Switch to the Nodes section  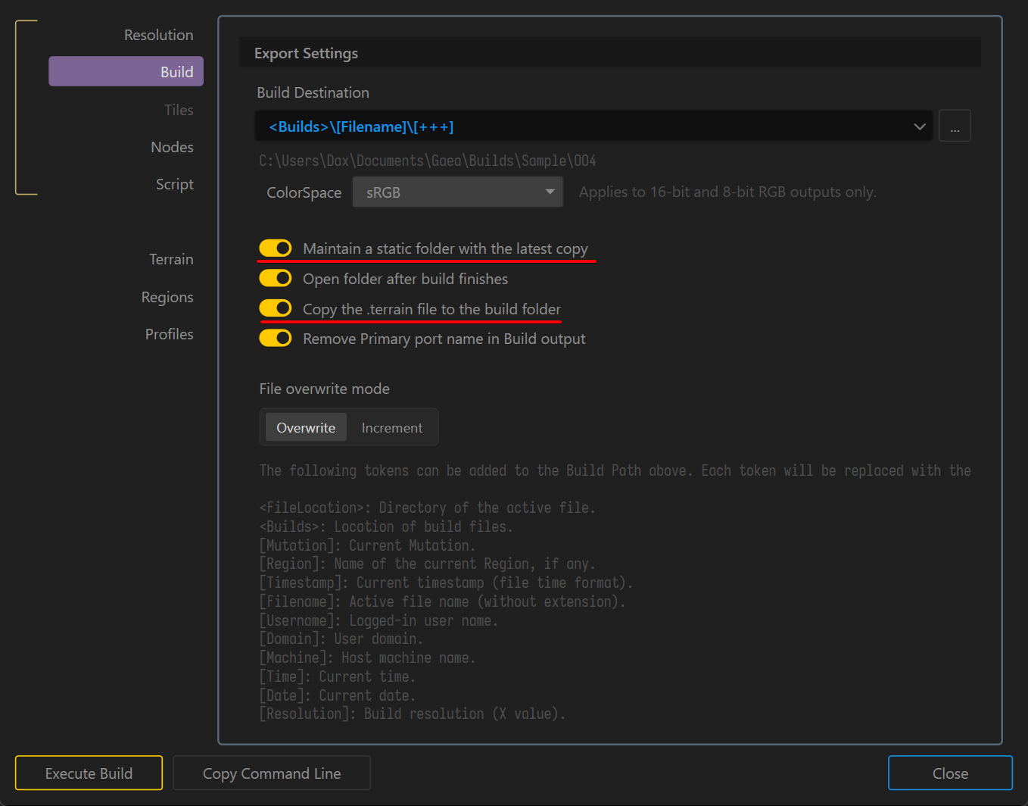click(x=172, y=147)
